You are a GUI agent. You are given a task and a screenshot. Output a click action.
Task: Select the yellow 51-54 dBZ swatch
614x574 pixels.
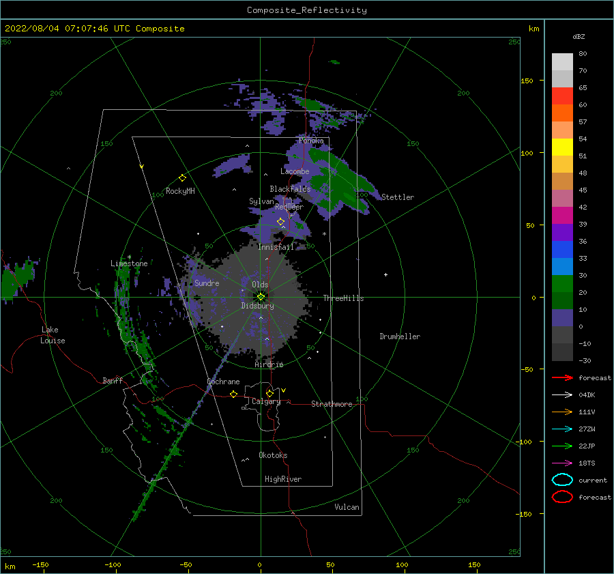point(562,147)
